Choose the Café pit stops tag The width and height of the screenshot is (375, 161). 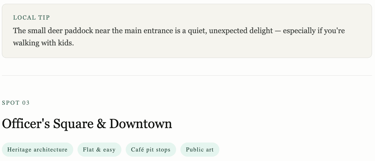pos(150,150)
